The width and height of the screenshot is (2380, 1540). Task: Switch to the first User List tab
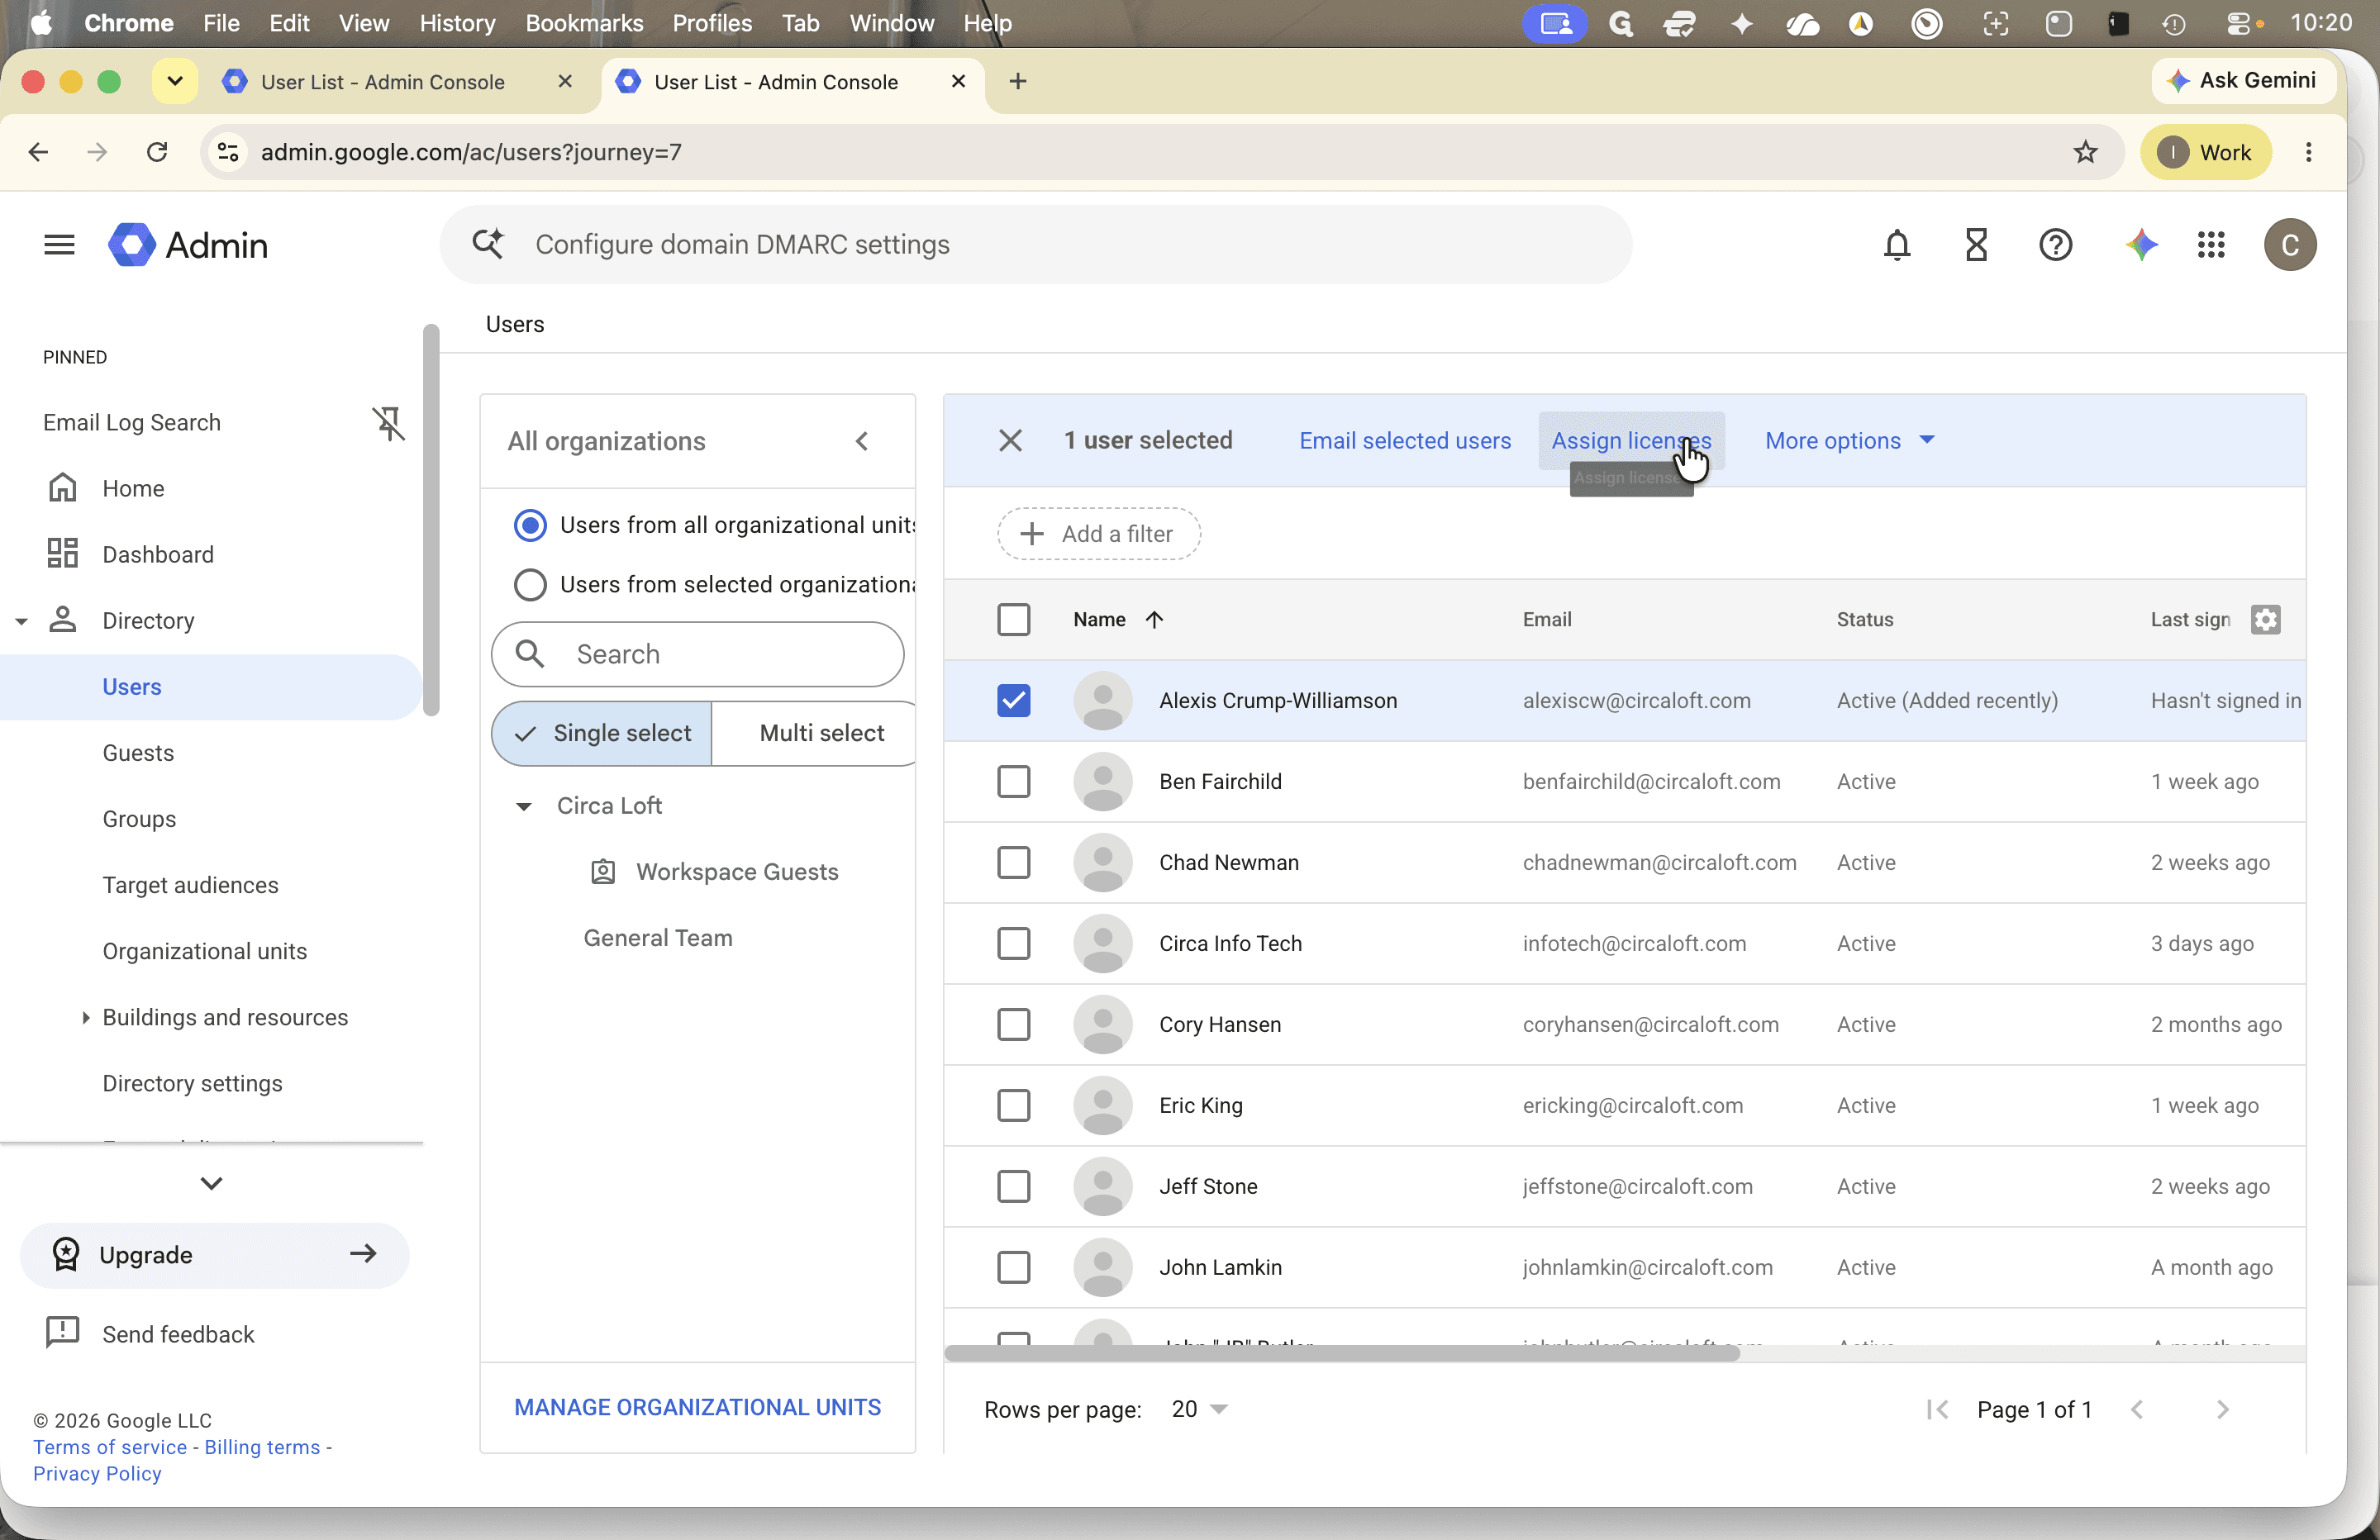(383, 82)
